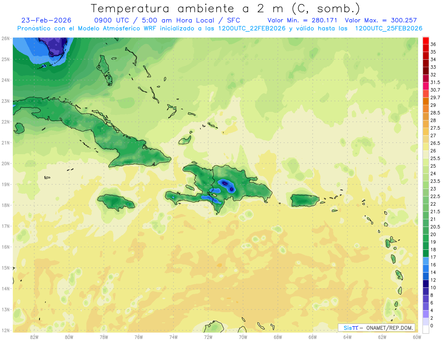Click the 30.7 label on the color legend
The height and width of the screenshot is (342, 443).
435,90
